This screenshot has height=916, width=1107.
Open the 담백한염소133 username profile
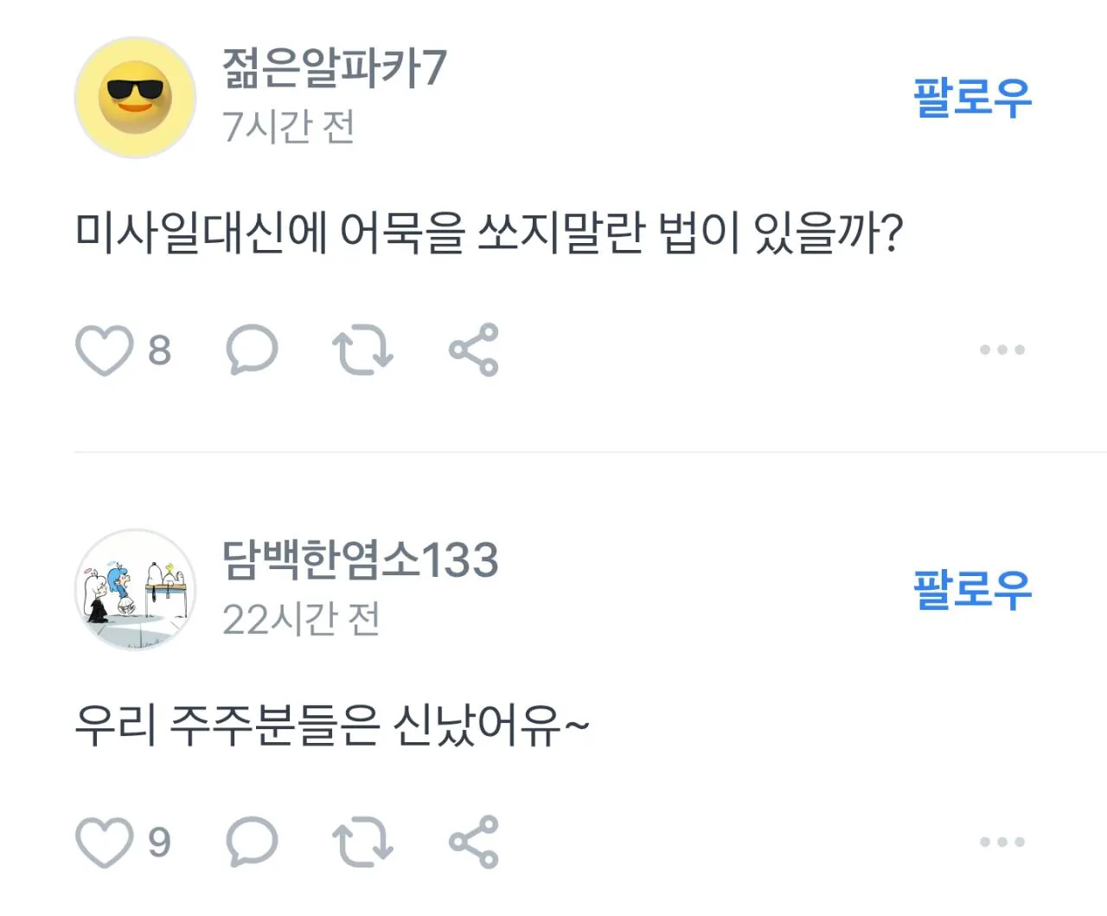(x=360, y=560)
